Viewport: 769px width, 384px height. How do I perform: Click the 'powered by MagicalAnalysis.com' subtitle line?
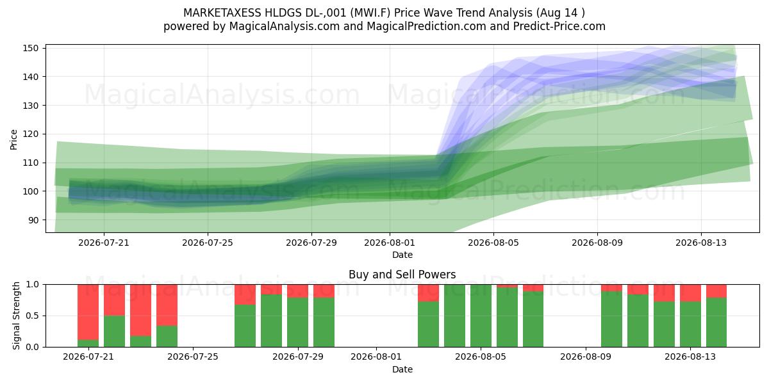pos(384,26)
